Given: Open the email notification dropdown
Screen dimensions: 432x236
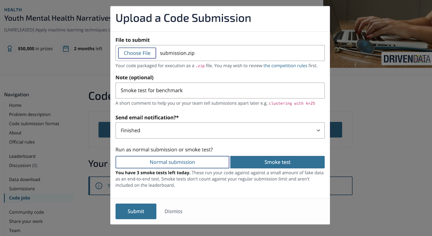Looking at the screenshot, I should 220,131.
